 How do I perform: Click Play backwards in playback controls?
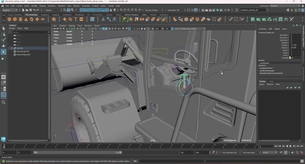pyautogui.click(x=287, y=146)
